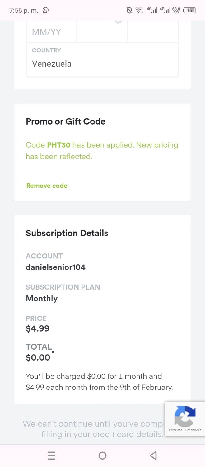Tap the first 4G signal strength icon
The height and width of the screenshot is (467, 205).
pos(152,11)
